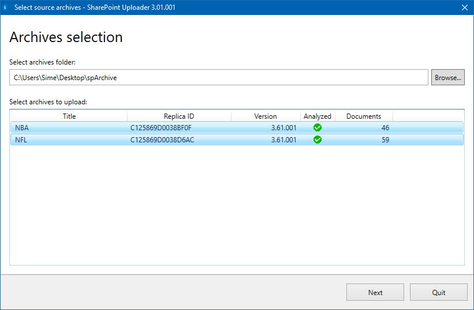Click the Analyzed column header
This screenshot has height=310, width=474.
coord(318,116)
